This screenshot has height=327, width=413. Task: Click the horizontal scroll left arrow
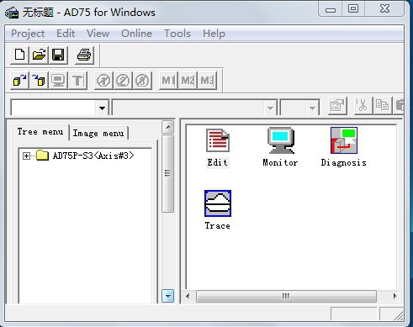coord(188,296)
